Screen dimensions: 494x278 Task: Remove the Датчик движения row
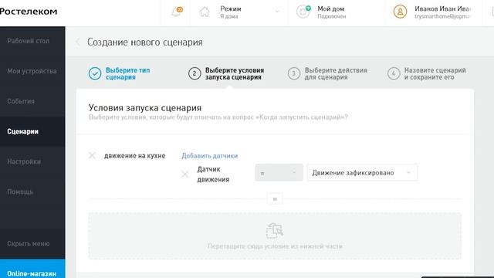tap(185, 174)
